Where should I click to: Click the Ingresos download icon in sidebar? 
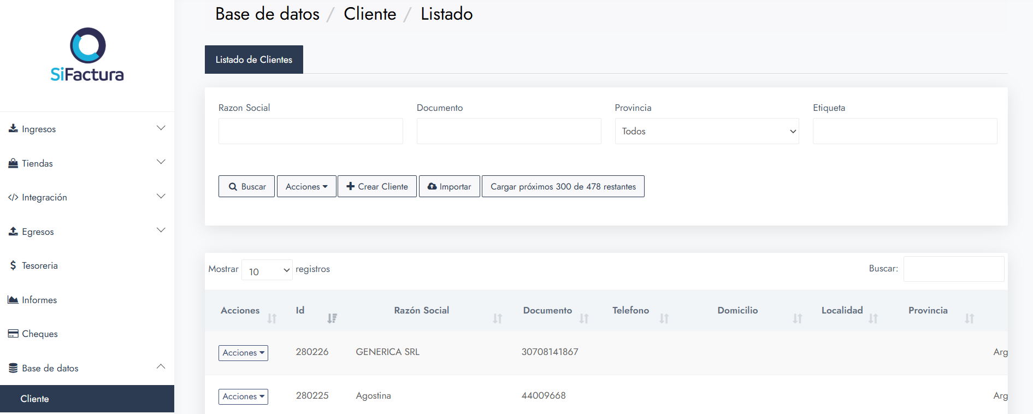[x=13, y=128]
